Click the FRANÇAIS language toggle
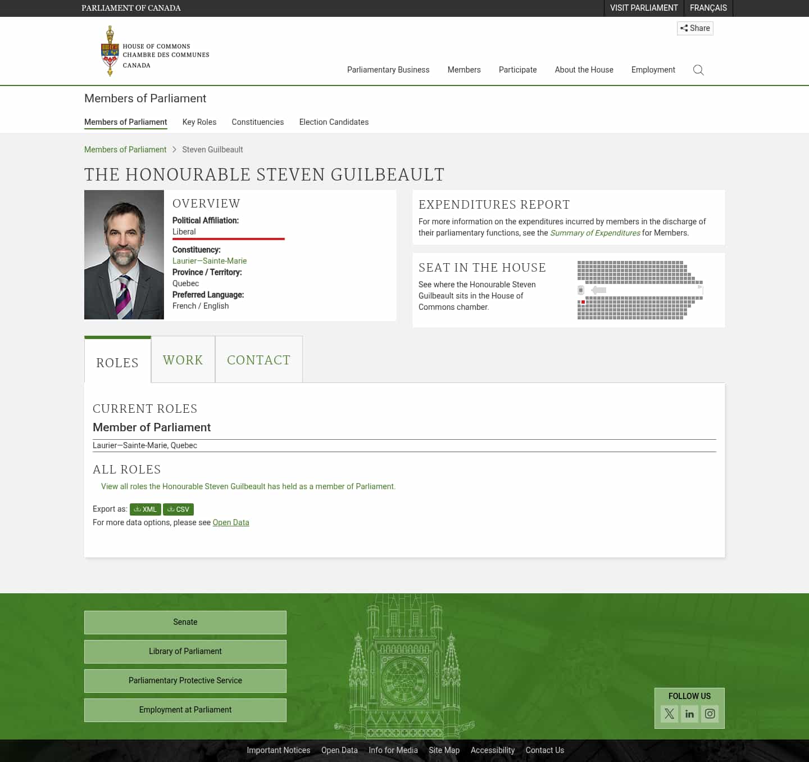 coord(708,8)
